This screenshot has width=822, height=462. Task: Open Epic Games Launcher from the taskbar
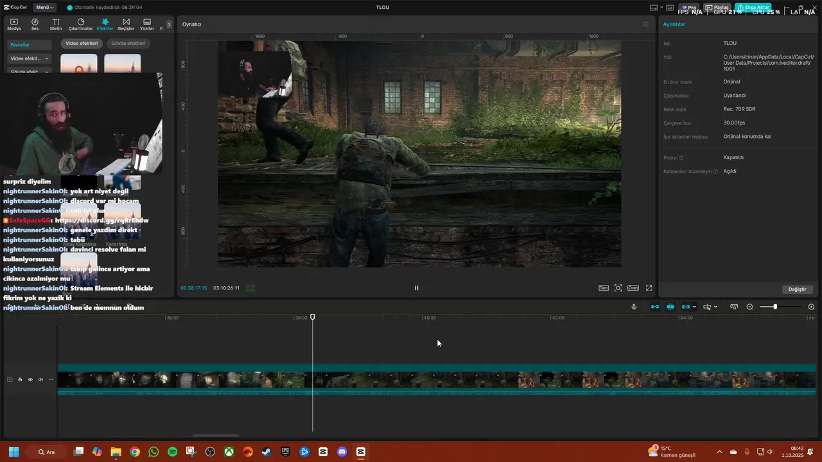286,452
